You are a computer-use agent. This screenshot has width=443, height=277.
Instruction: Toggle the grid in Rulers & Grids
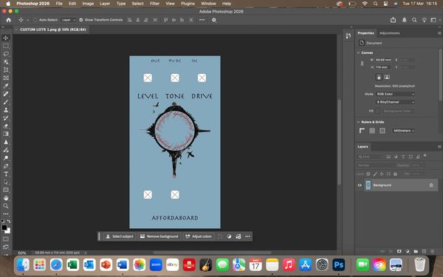pos(372,131)
